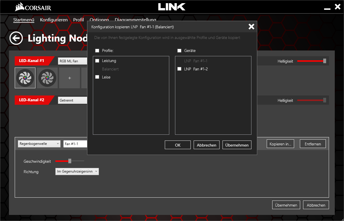Screen dimensions: 344x221
Task: Tick the Profile: select-all checkbox
Action: coord(97,51)
